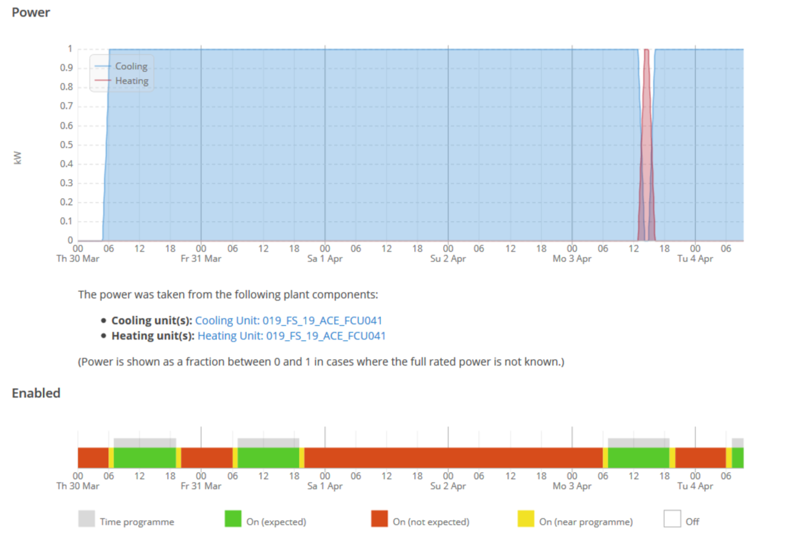Screen dimensions: 785x546
Task: Toggle the Cooling series in chart legend
Action: coord(121,66)
